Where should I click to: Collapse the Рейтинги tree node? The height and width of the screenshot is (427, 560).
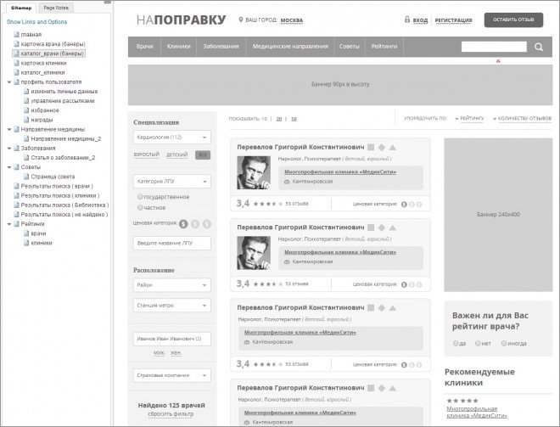[9, 224]
